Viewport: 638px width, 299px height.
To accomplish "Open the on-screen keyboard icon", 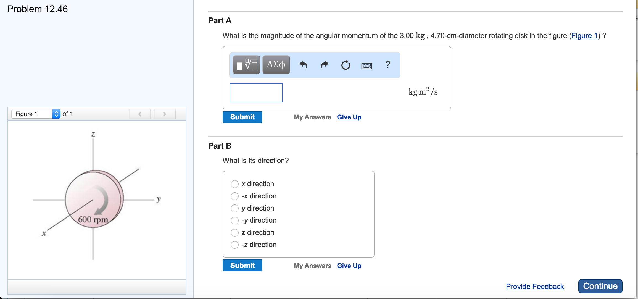I will [367, 65].
